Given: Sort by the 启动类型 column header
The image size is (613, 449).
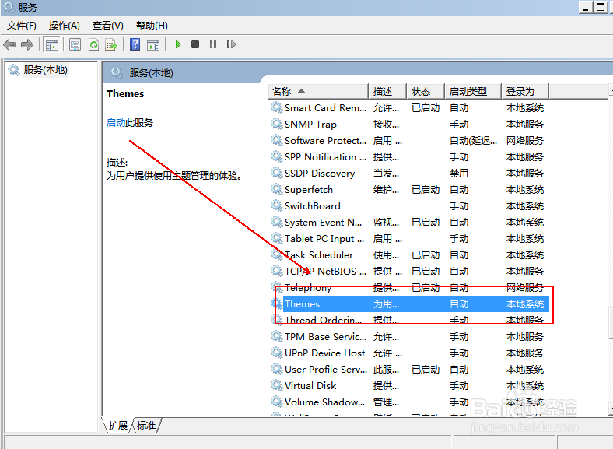Looking at the screenshot, I should [473, 92].
